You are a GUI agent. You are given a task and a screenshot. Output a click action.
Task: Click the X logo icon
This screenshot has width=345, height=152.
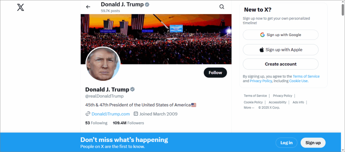coord(21,7)
